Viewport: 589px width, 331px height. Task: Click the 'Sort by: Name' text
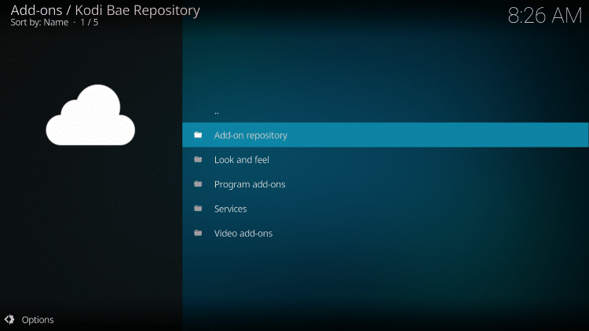pos(39,23)
